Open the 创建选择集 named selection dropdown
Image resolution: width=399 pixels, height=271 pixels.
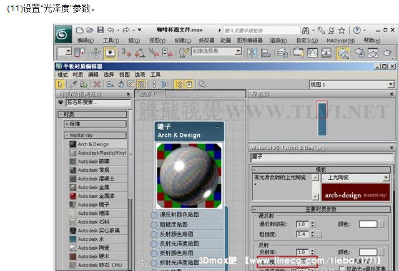(238, 51)
